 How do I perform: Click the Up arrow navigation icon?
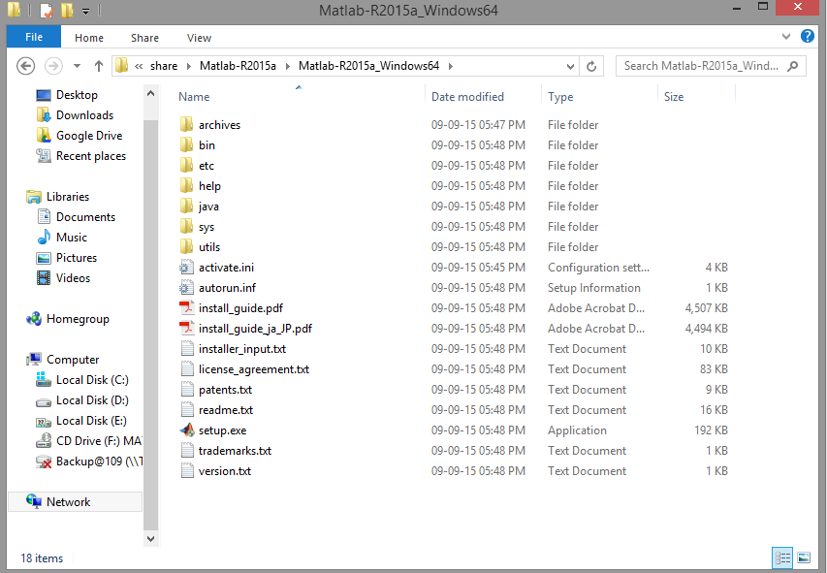pyautogui.click(x=99, y=67)
